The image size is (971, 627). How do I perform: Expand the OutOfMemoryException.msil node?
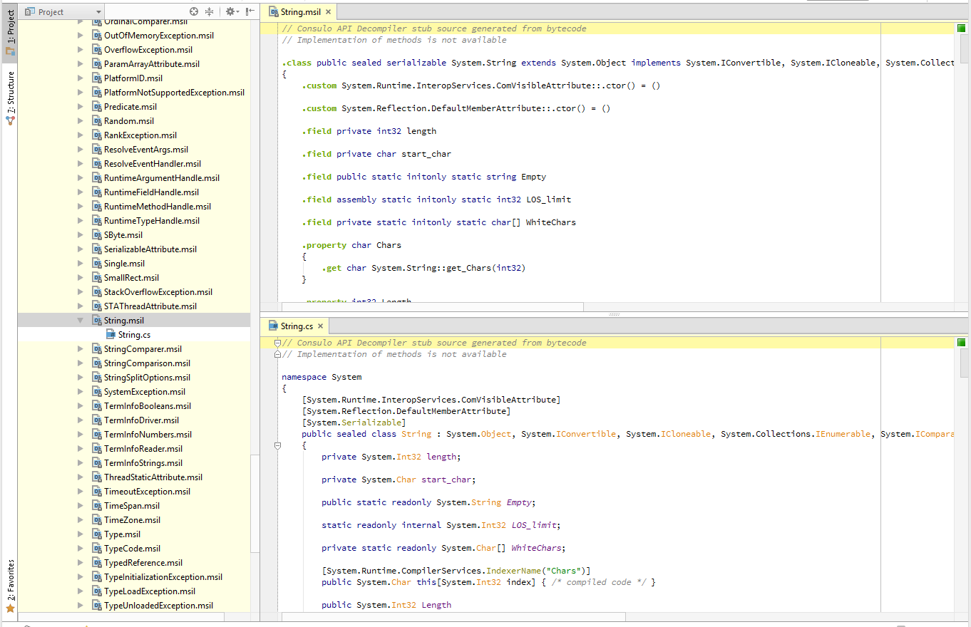point(80,36)
